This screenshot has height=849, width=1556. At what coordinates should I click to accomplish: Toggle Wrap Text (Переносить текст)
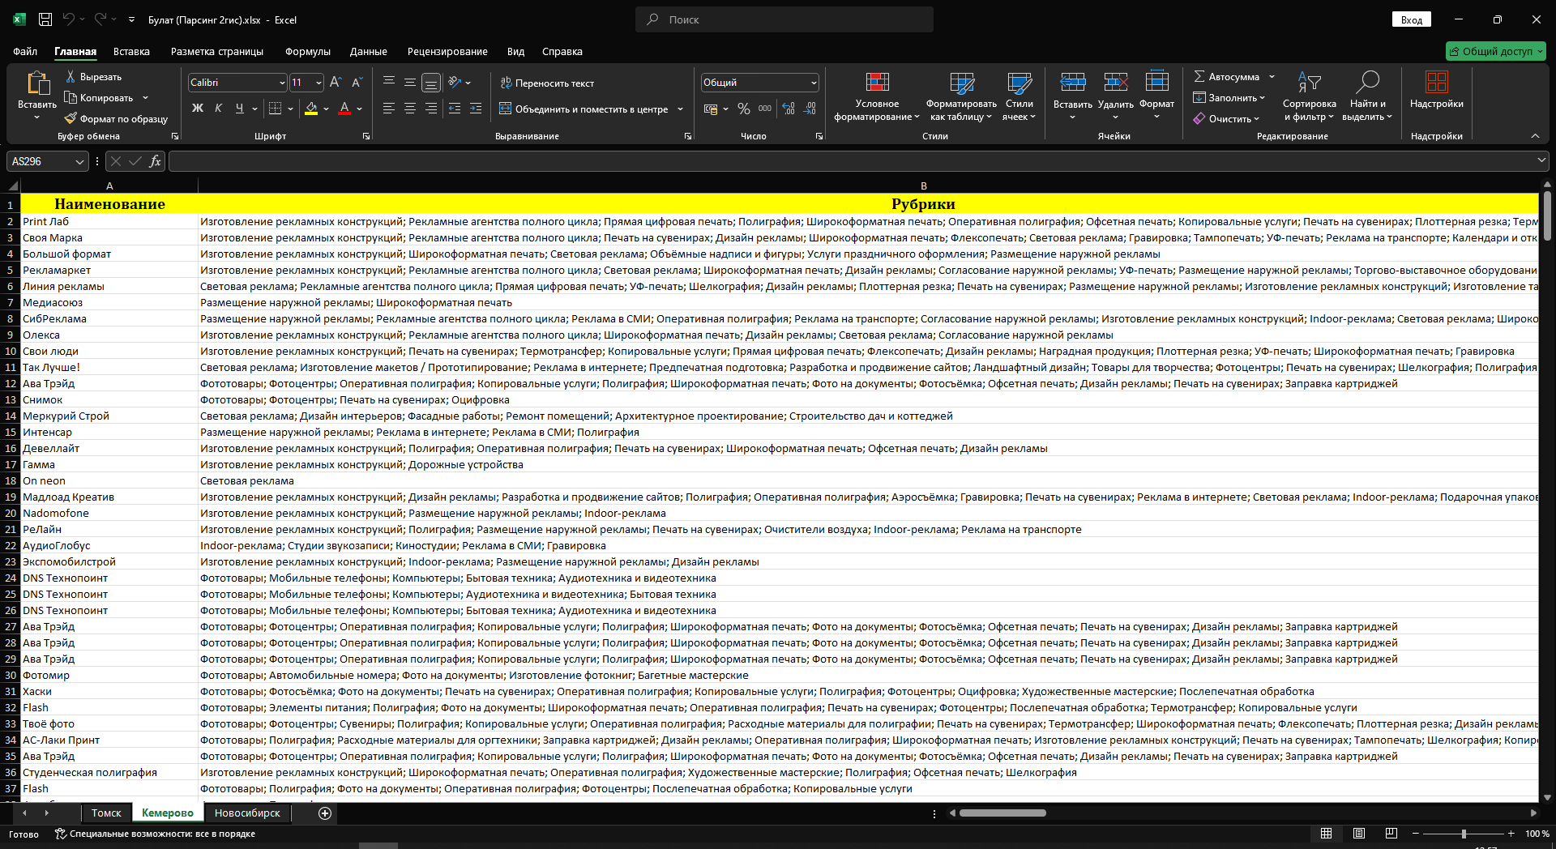click(x=547, y=83)
